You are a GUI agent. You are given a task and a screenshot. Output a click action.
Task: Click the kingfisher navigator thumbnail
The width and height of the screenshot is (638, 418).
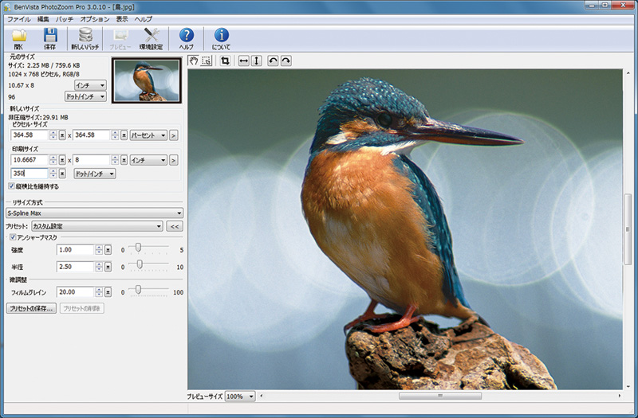click(x=147, y=80)
